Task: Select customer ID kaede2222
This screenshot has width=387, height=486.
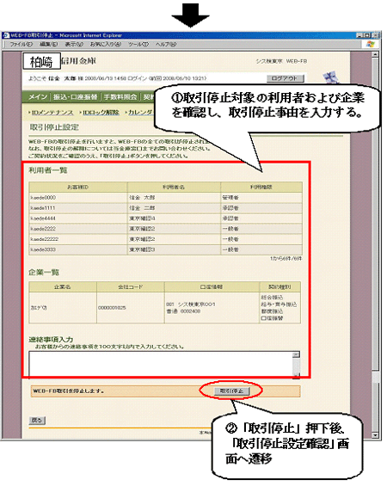Action: (43, 229)
